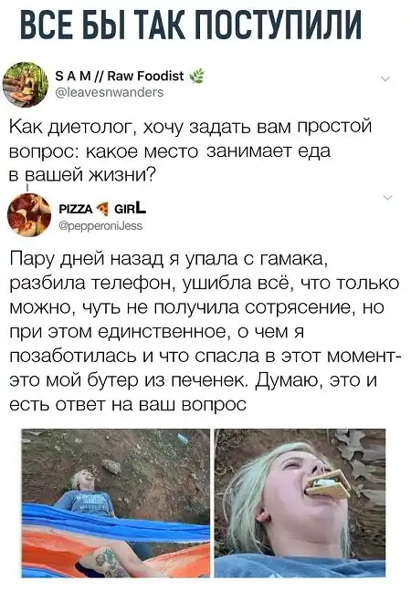The height and width of the screenshot is (591, 411).
Task: Expand the chevron menu on the Pizza Girl reply
Action: coord(387,197)
